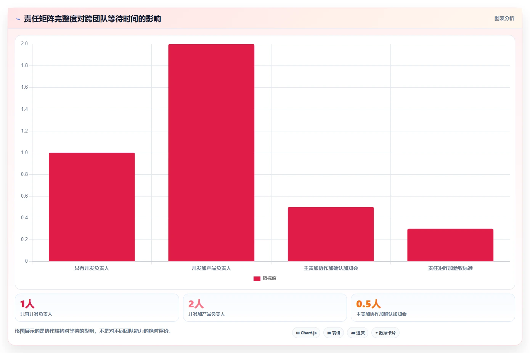
Task: Click the x-axis label 只有开发负责人
Action: (92, 268)
